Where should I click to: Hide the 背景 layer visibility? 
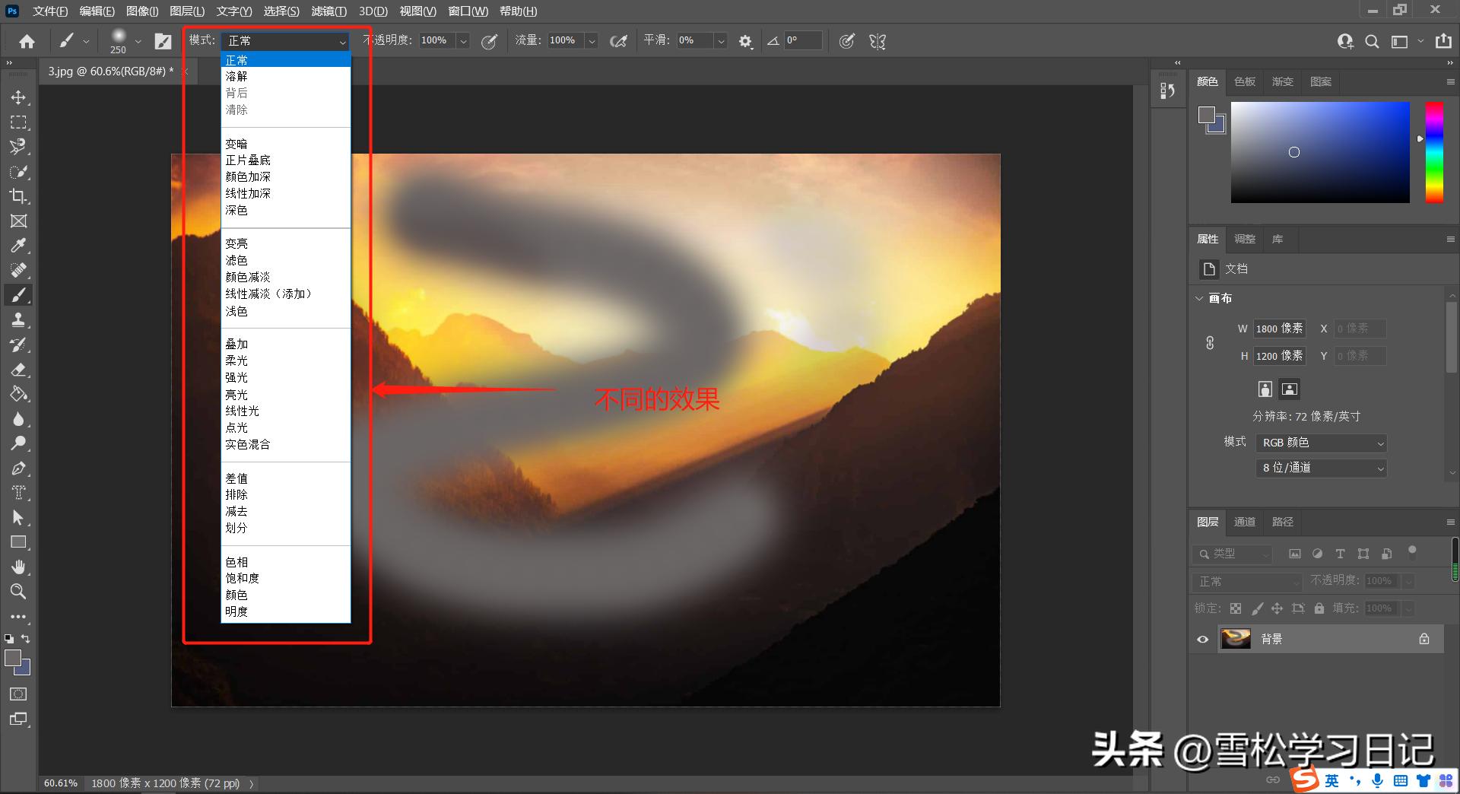point(1201,639)
